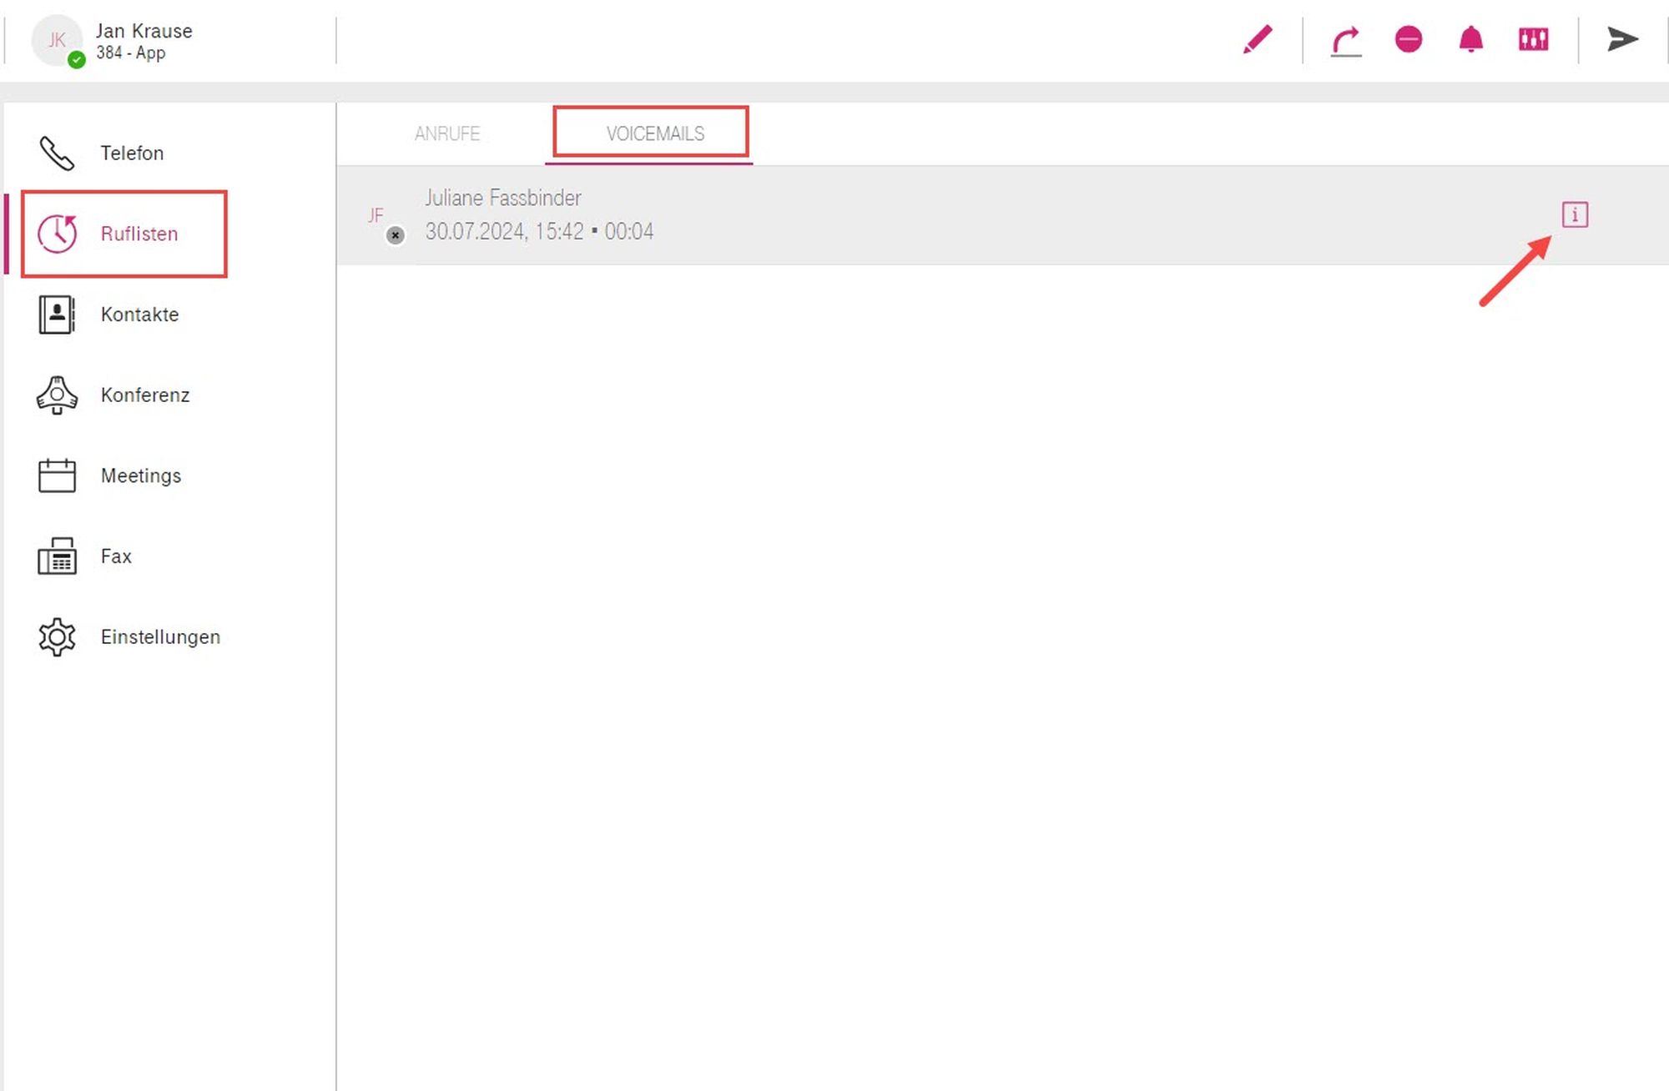
Task: Click the green presence status badge
Action: tap(77, 60)
